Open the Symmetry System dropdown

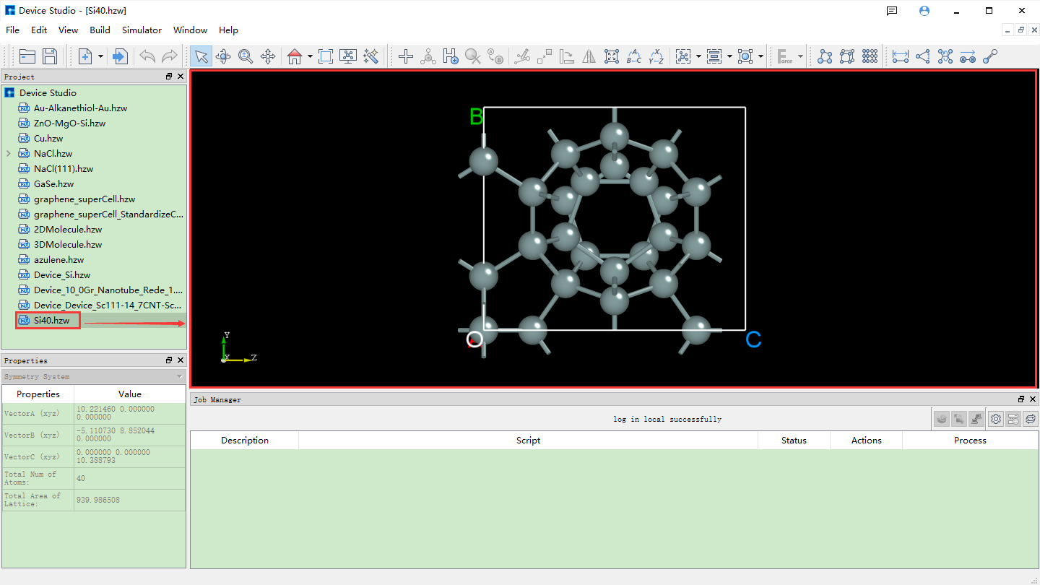[x=180, y=377]
